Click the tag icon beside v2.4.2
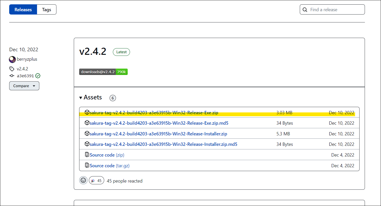This screenshot has height=206, width=381. (12, 69)
